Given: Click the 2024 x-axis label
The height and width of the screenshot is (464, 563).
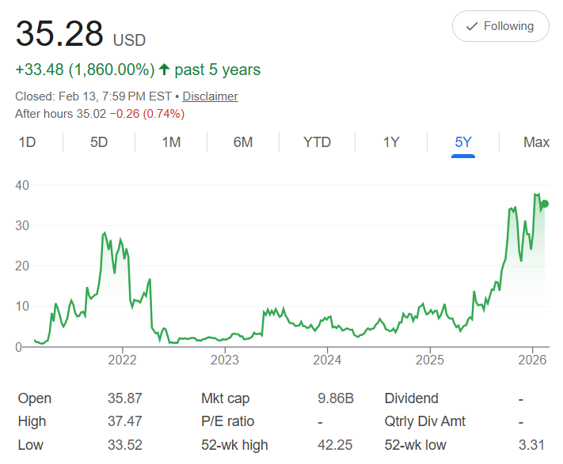Looking at the screenshot, I should (327, 360).
